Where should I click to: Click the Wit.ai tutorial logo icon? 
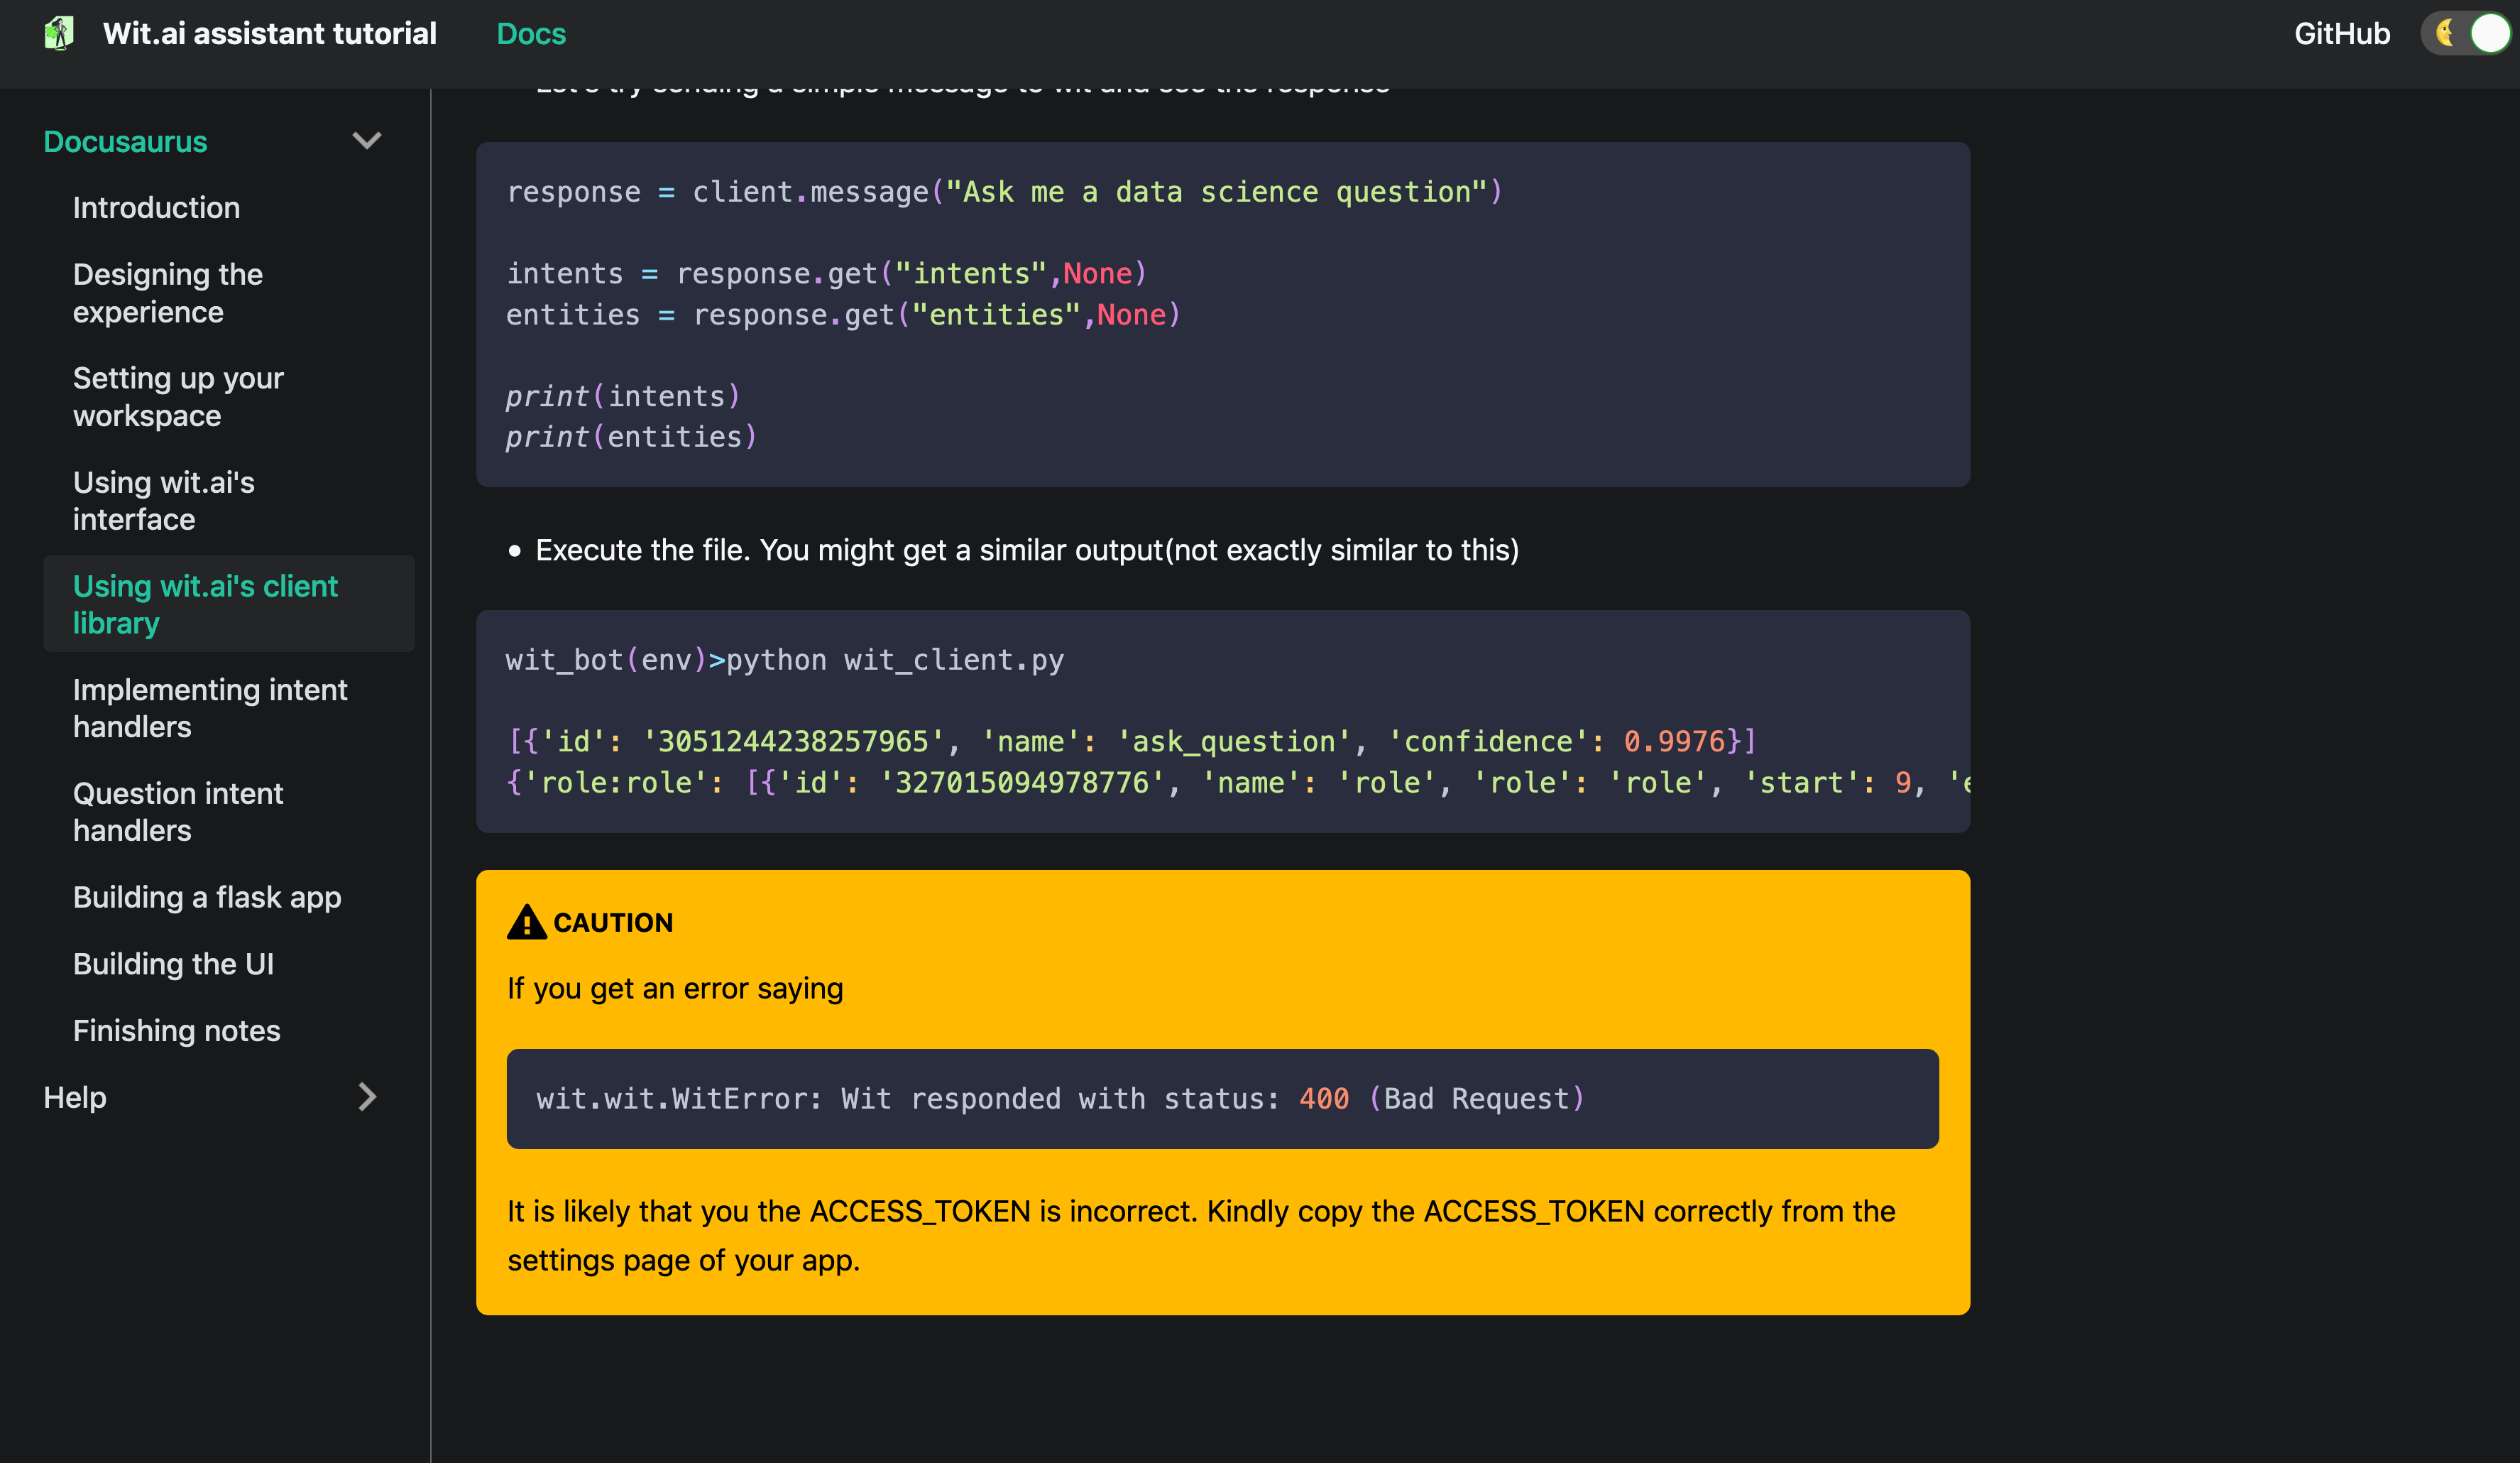[x=59, y=33]
